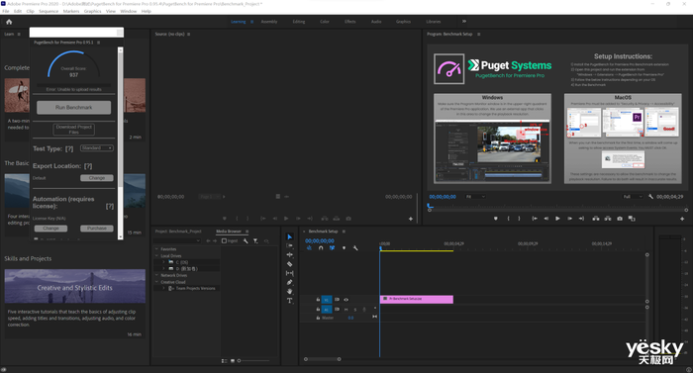This screenshot has height=373, width=693.
Task: Open Program monitor Fit zoom dropdown
Action: [x=475, y=197]
